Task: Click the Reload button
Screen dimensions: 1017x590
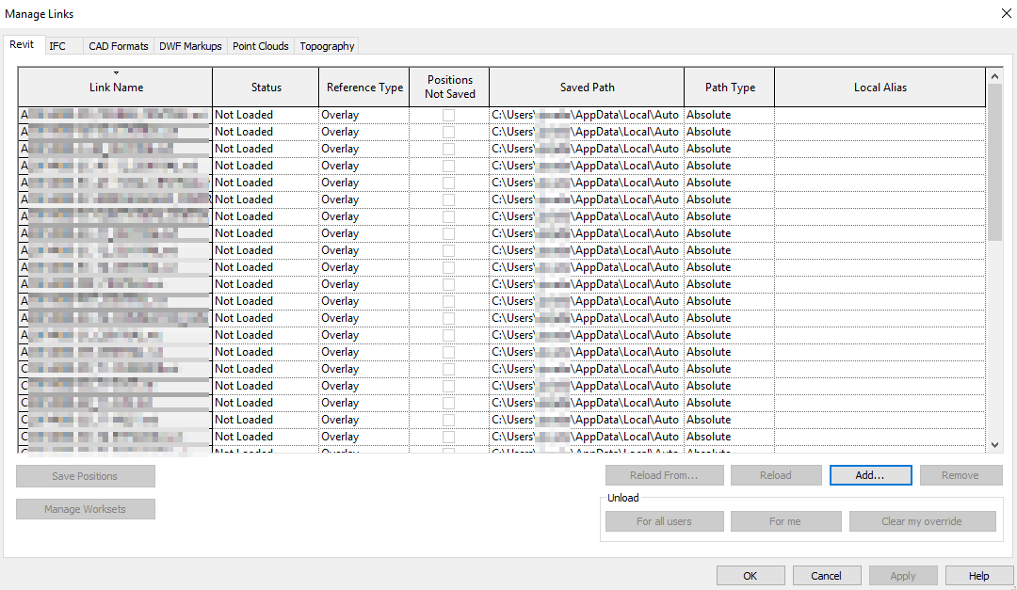Action: click(776, 475)
